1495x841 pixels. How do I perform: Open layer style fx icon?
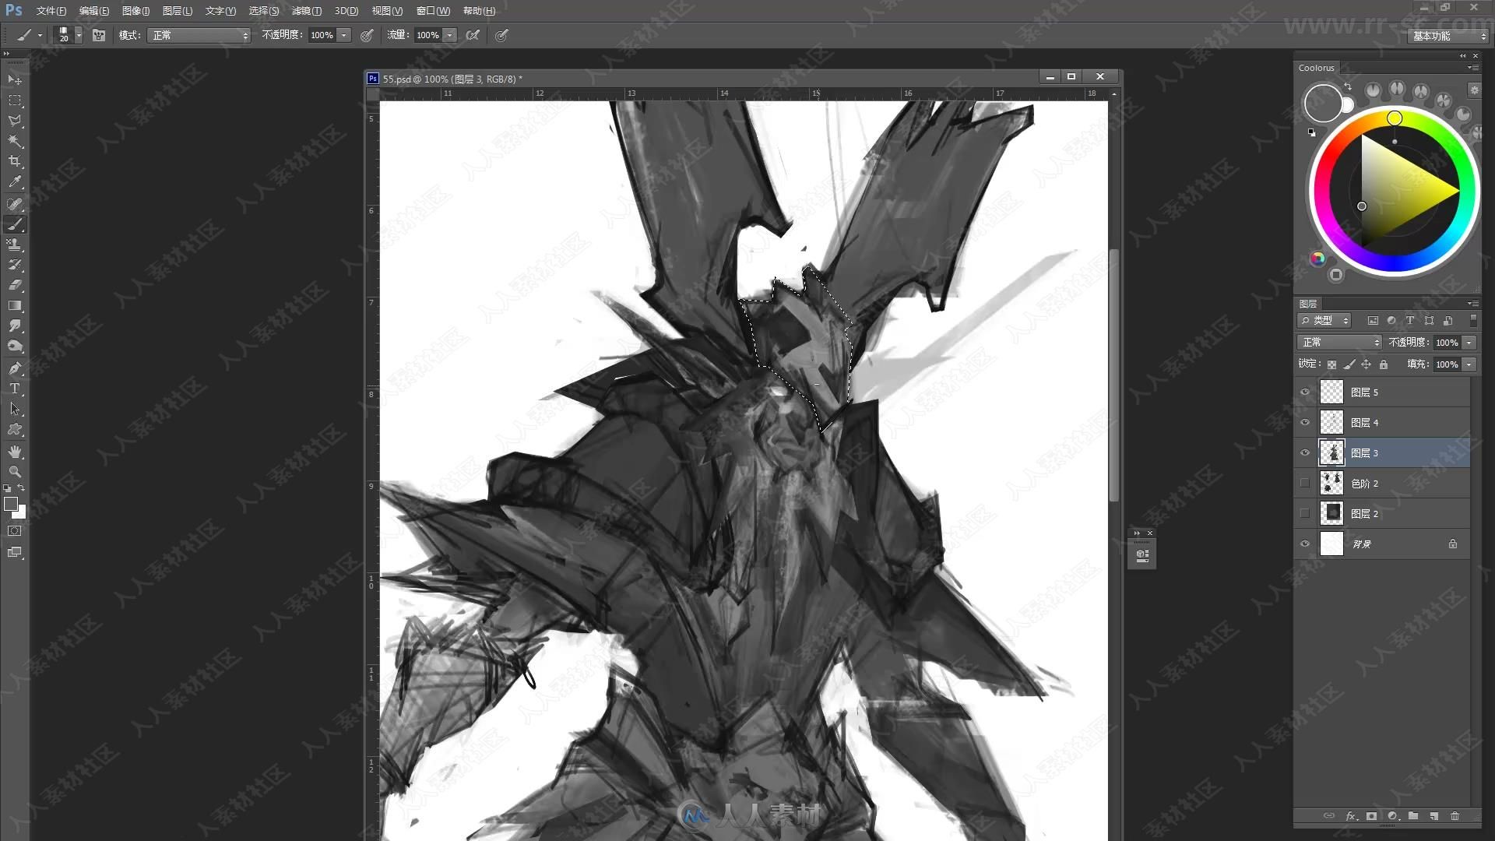1351,816
